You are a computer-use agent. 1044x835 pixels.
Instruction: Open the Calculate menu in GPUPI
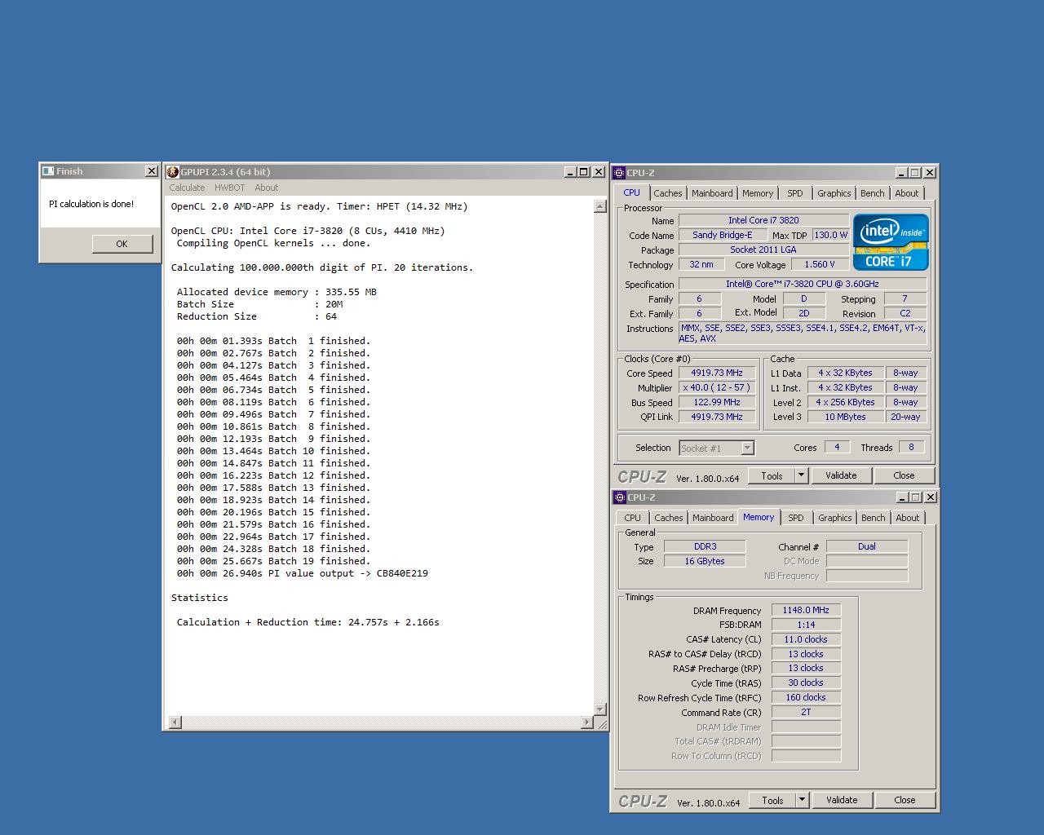click(187, 188)
